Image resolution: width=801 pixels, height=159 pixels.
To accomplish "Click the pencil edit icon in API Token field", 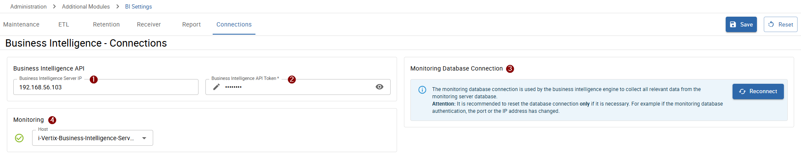I will point(217,87).
